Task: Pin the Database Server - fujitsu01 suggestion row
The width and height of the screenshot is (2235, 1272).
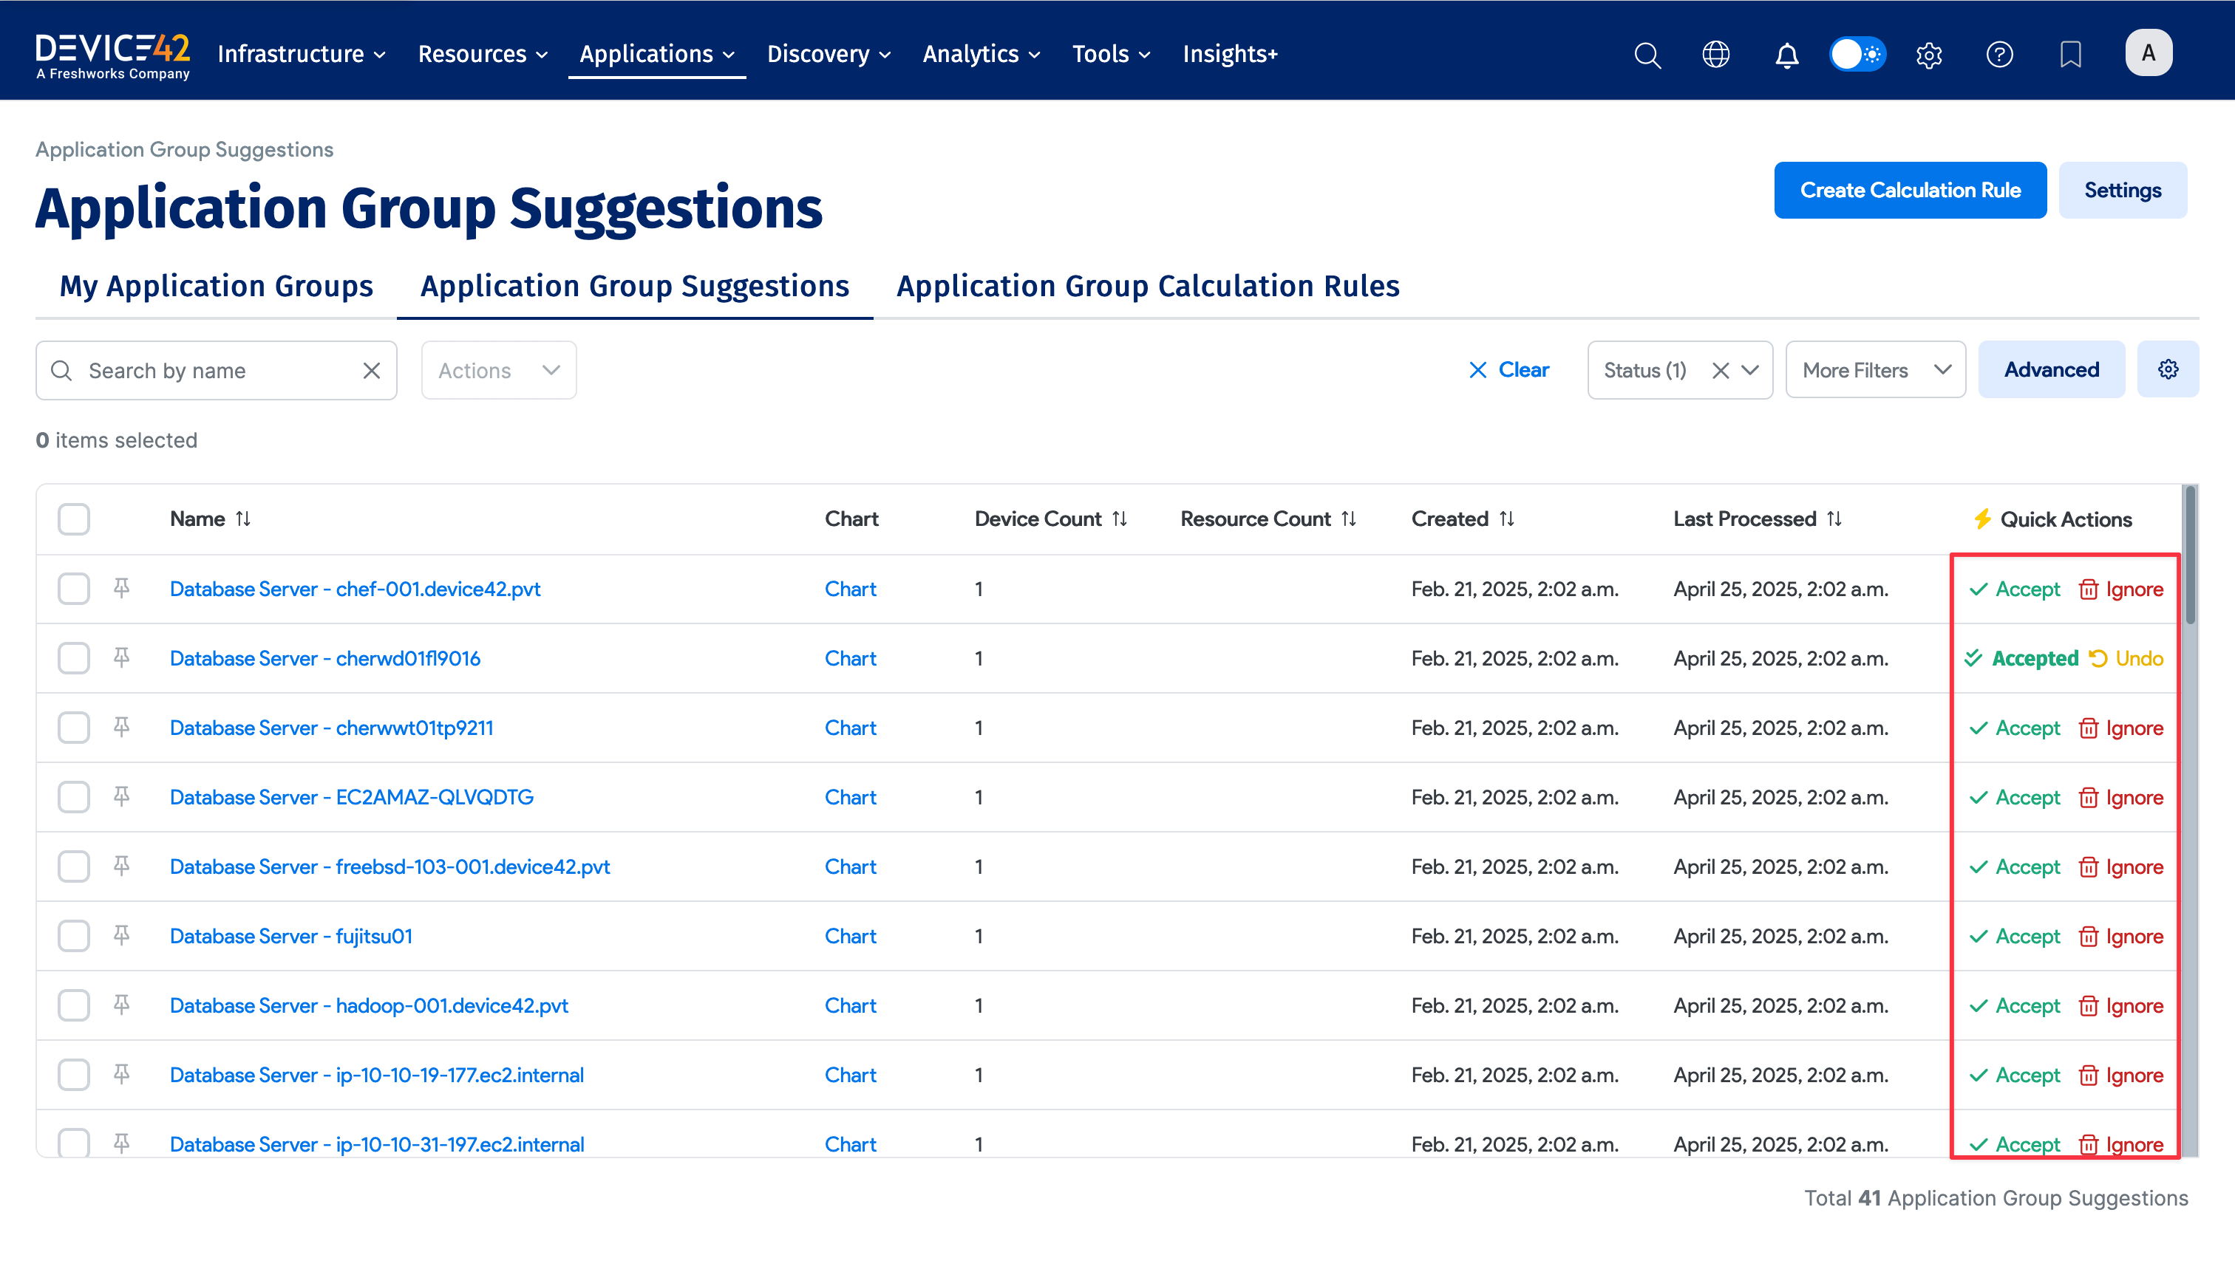Action: click(x=120, y=934)
